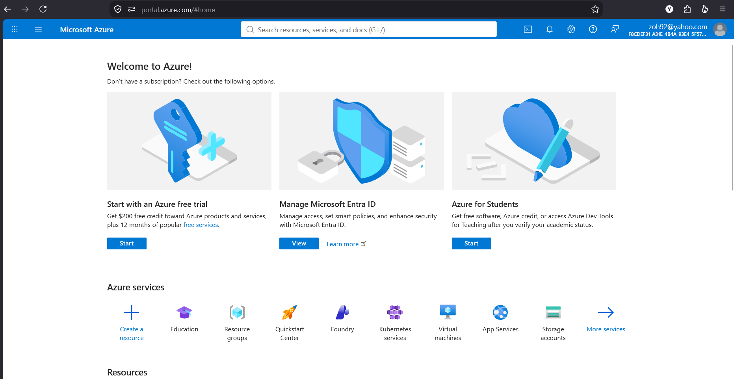Click the Create a resource label
Screen dimensions: 734x379
[x=132, y=334]
